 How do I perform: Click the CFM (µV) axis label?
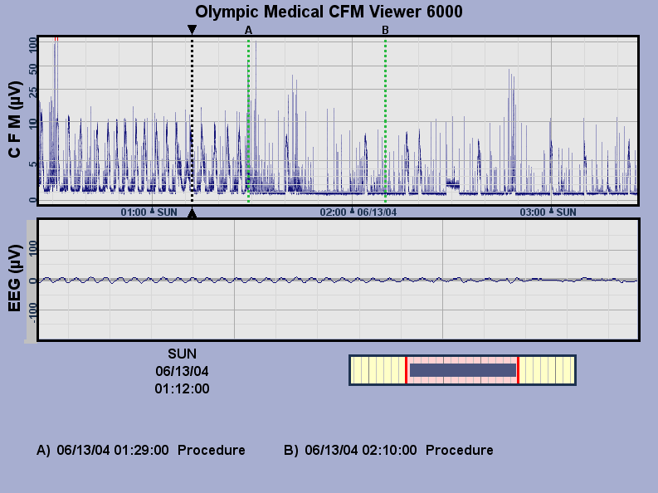15,120
